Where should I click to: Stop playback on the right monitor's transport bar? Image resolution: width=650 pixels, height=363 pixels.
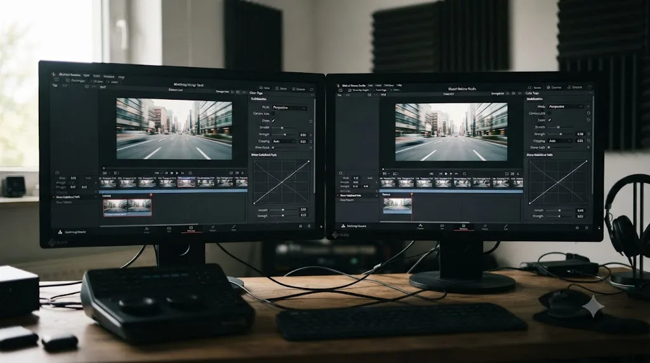point(446,174)
